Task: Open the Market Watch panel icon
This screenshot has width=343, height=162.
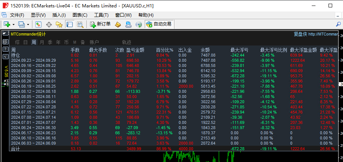Action: [x=38, y=24]
